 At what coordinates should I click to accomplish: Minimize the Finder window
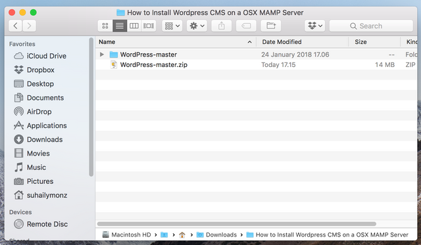(x=22, y=12)
